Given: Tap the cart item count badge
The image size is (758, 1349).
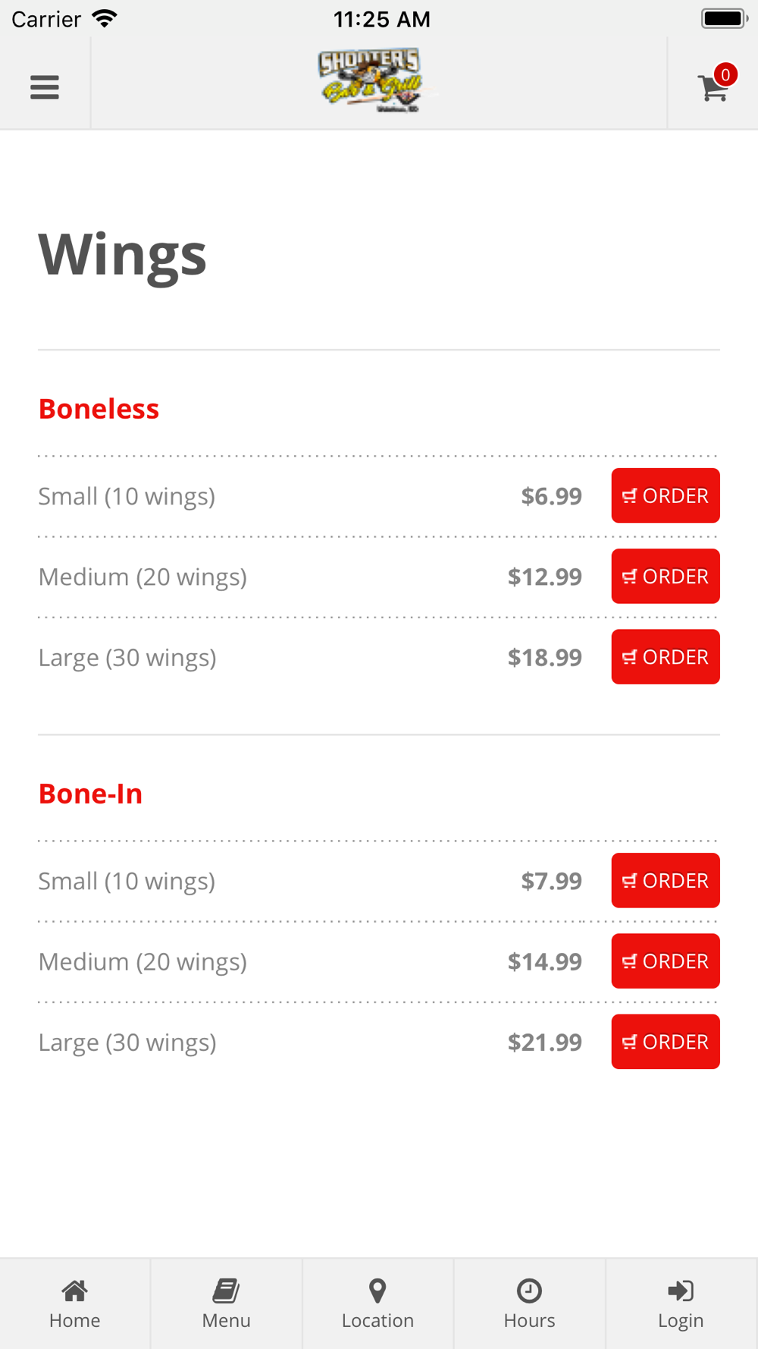Looking at the screenshot, I should pos(725,74).
